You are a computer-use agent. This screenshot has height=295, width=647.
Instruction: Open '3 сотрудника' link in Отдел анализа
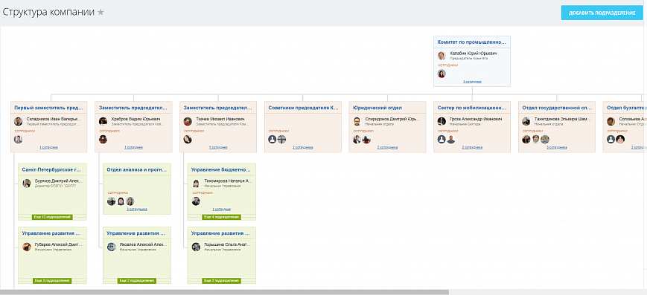pos(136,210)
